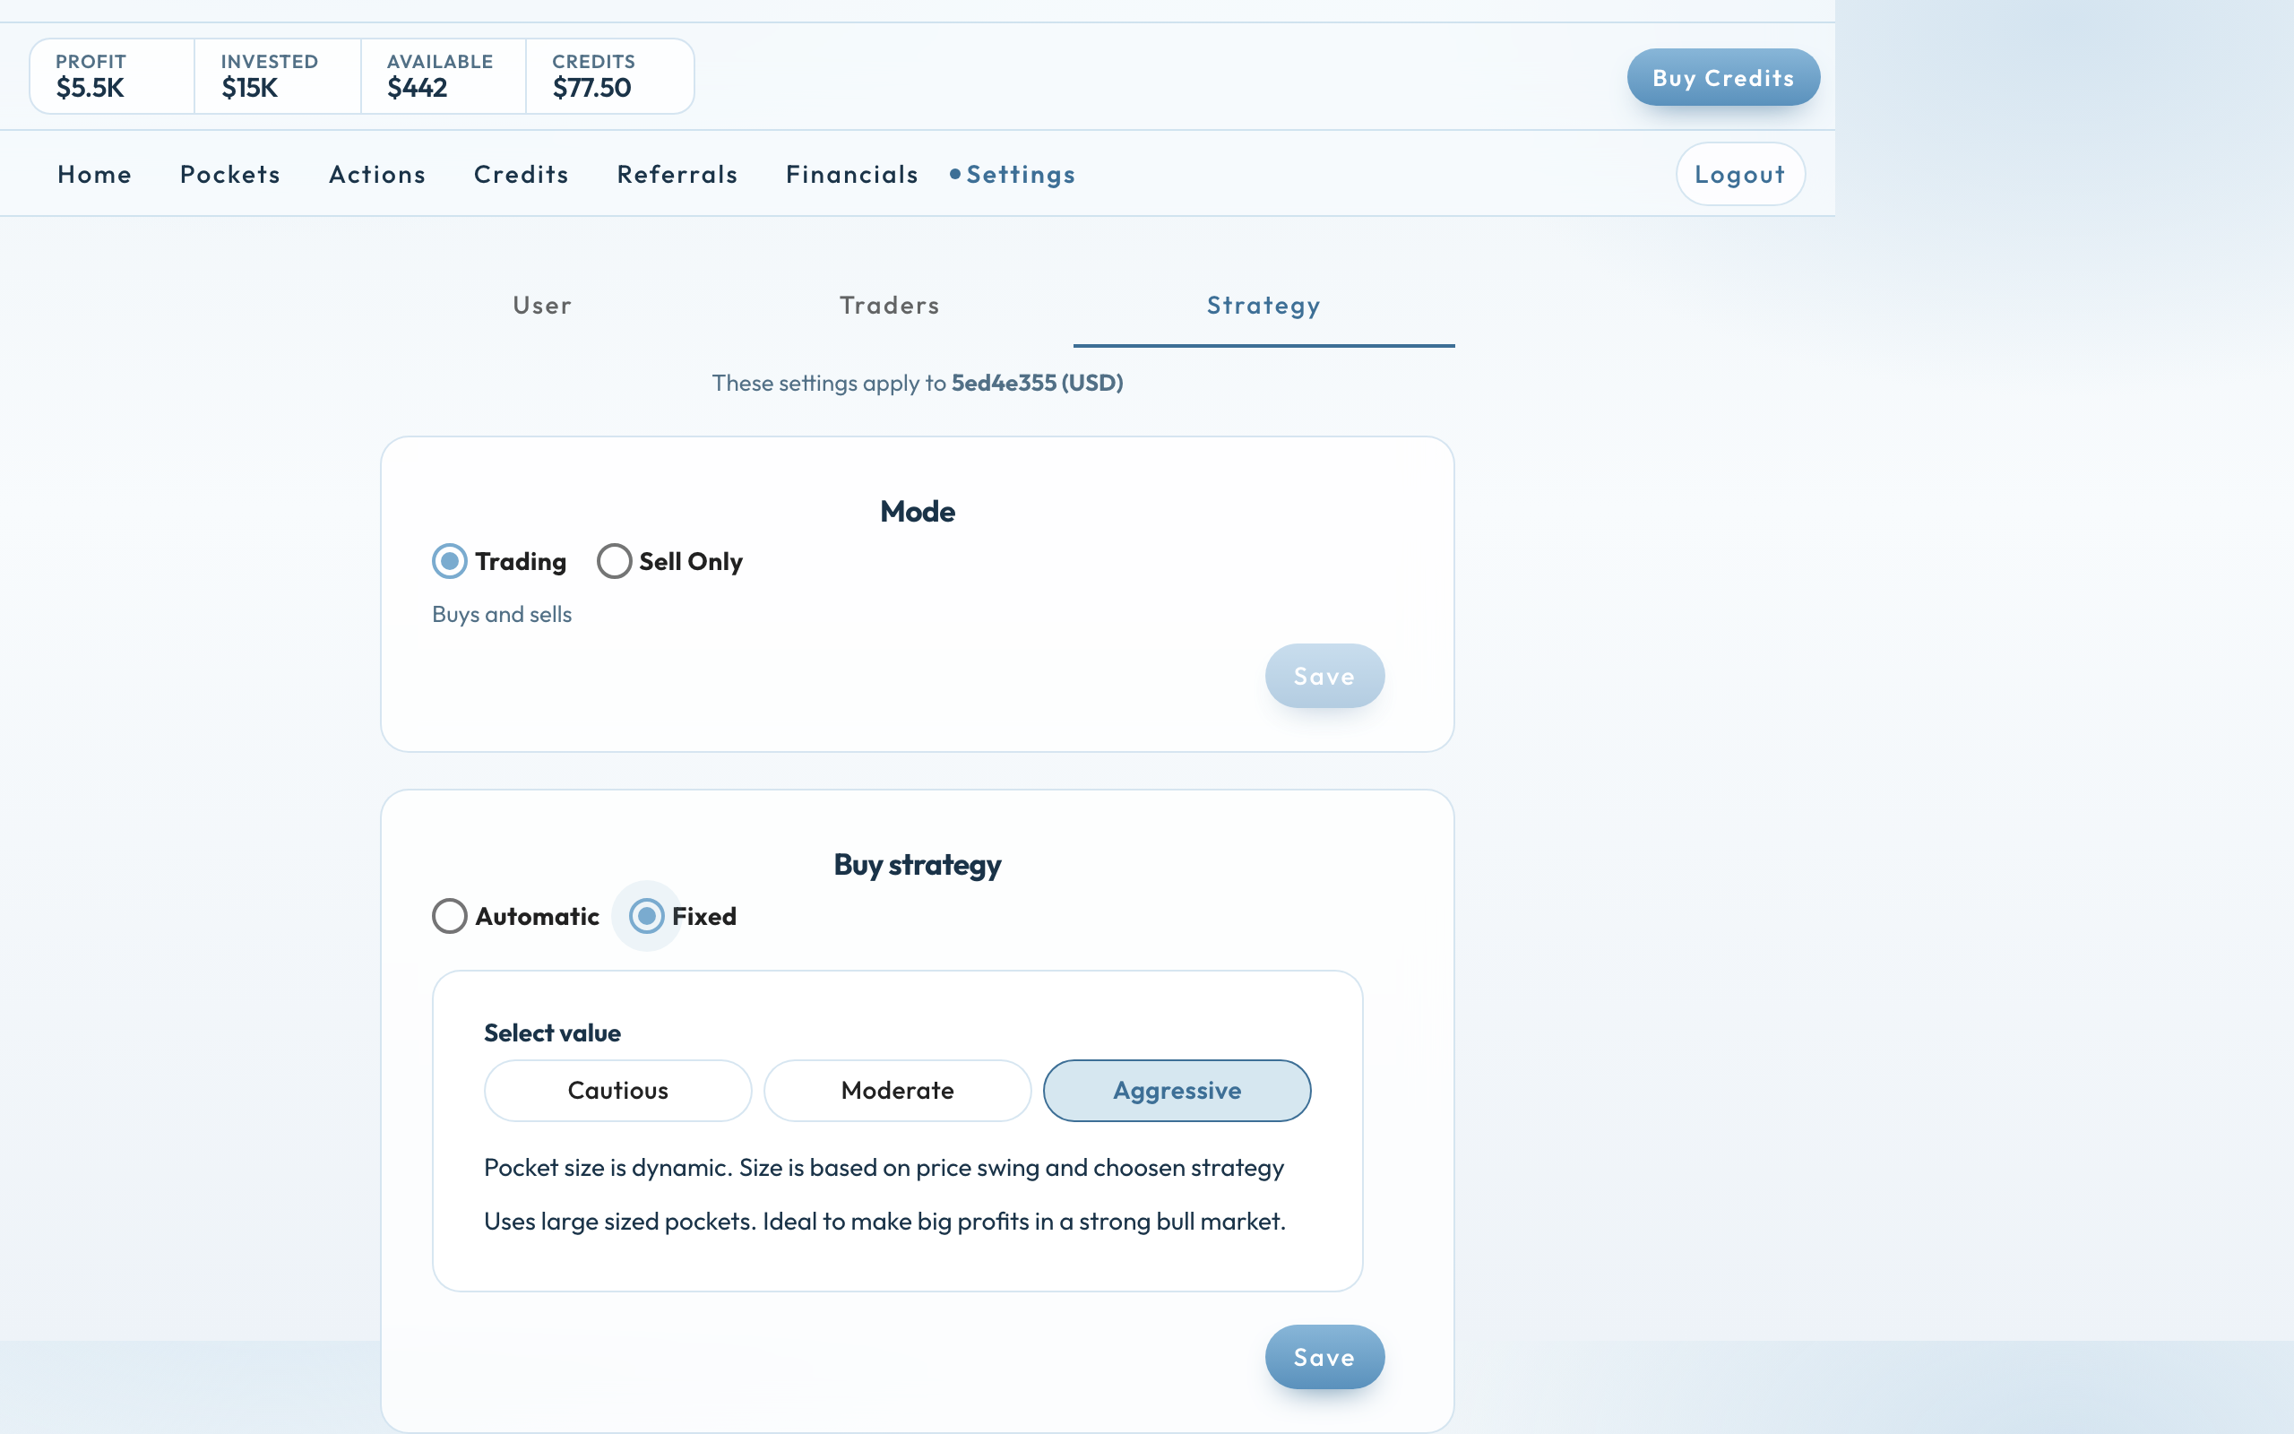Viewport: 2294px width, 1434px height.
Task: Pick the Moderate value option
Action: 898,1091
